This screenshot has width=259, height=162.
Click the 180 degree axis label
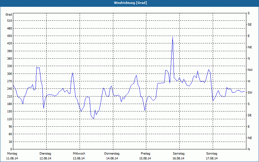click(10, 104)
